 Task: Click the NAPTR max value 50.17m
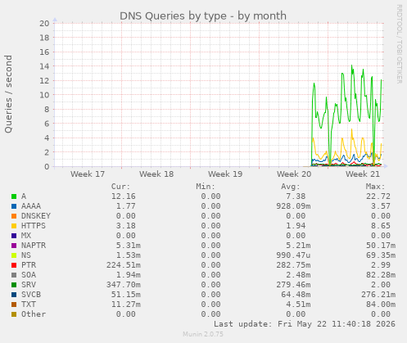[381, 246]
